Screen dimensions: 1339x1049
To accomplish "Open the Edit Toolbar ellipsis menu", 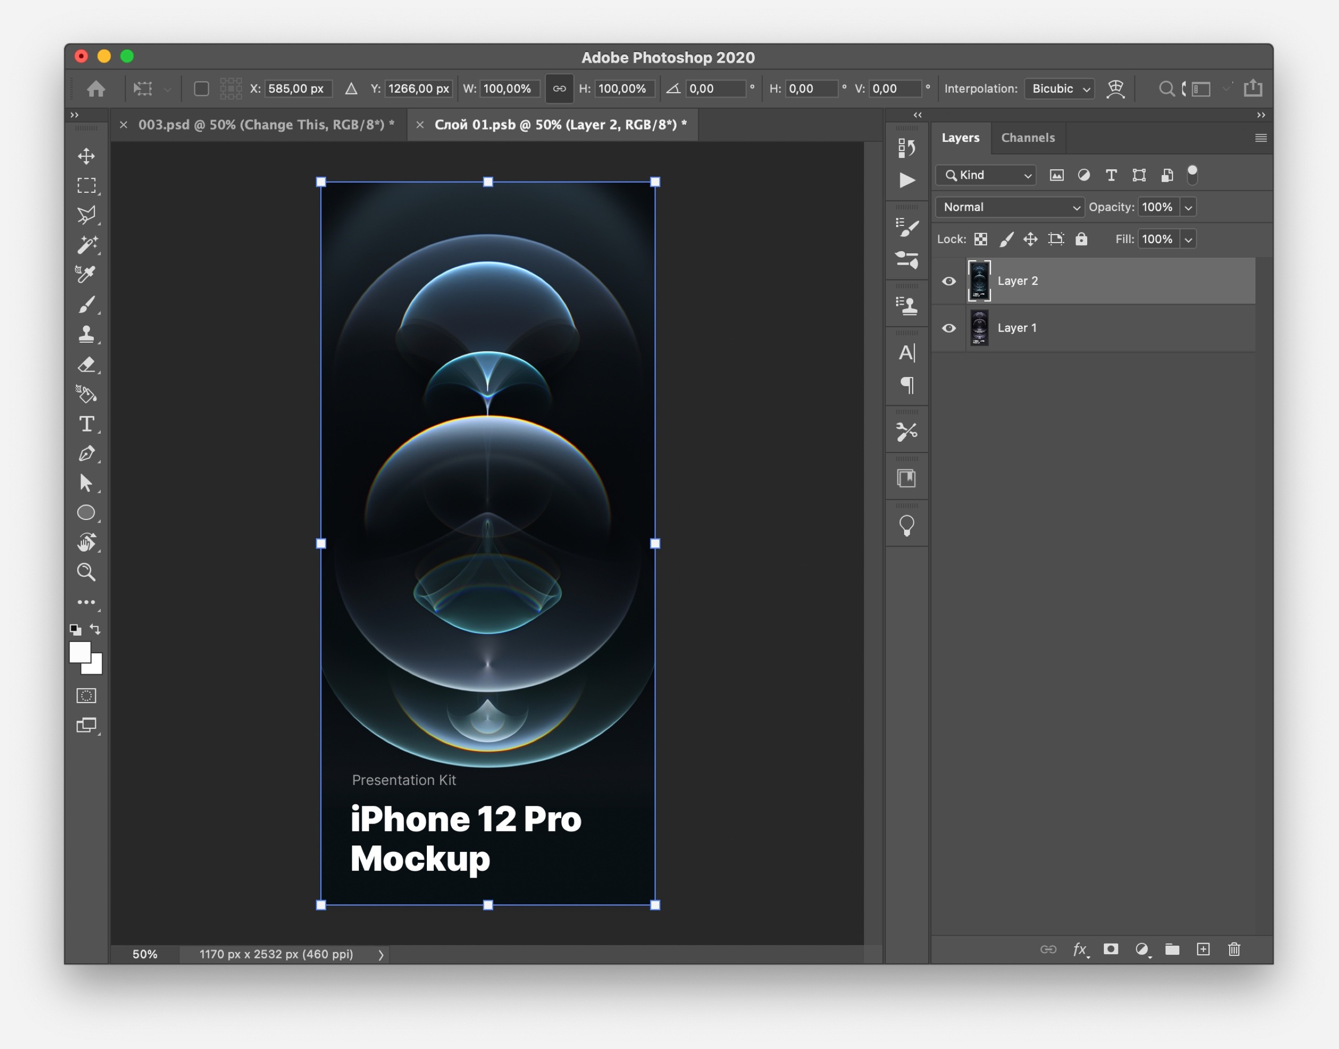I will [86, 602].
